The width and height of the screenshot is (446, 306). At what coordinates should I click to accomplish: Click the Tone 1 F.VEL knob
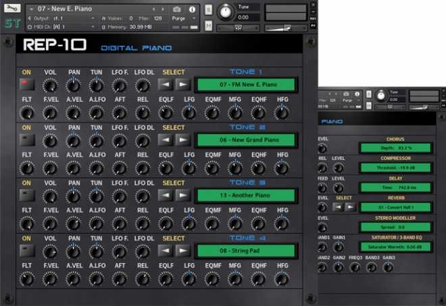50,113
